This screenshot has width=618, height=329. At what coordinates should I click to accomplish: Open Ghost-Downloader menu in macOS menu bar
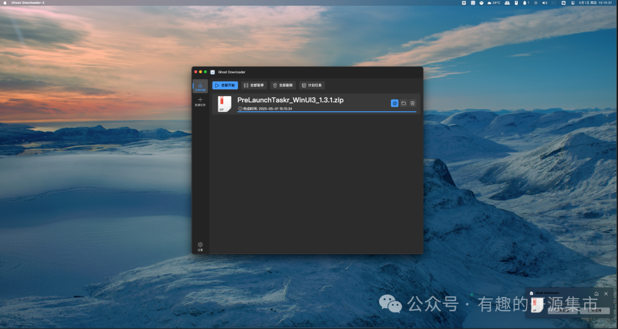pos(27,3)
